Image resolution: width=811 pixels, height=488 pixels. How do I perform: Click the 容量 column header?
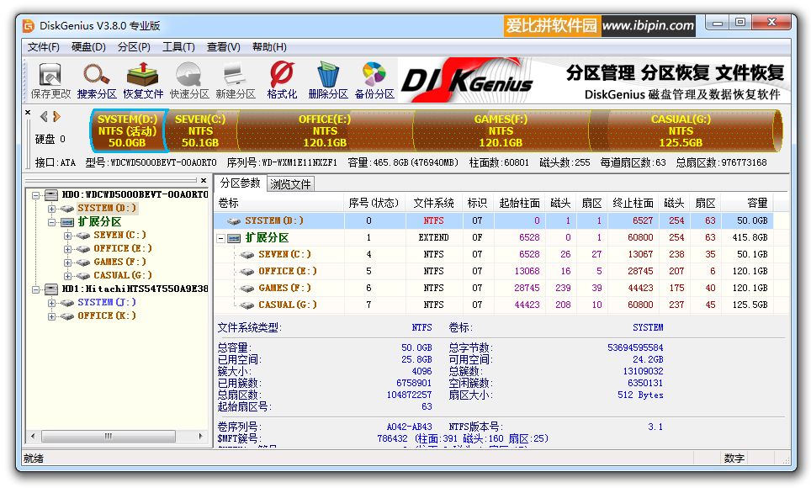tap(747, 203)
